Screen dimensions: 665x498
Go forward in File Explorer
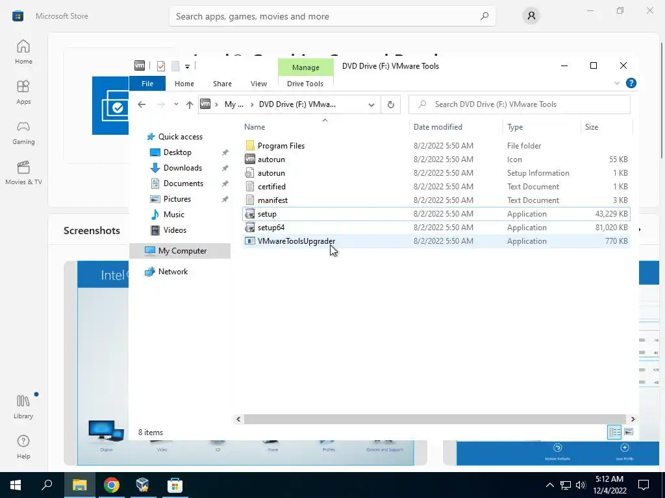tap(161, 104)
